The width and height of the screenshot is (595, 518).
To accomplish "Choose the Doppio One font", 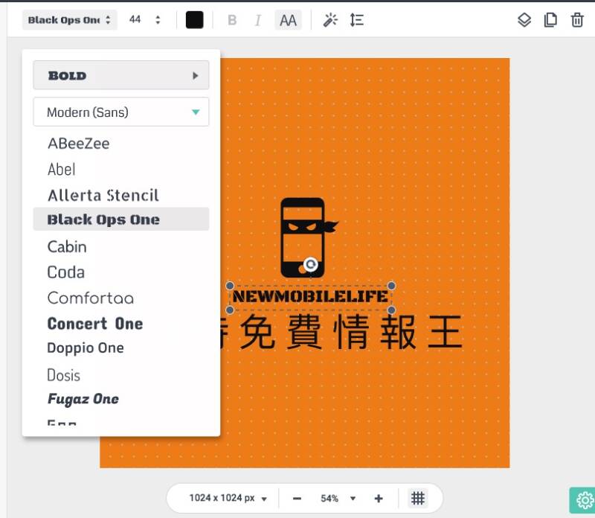I will point(86,348).
